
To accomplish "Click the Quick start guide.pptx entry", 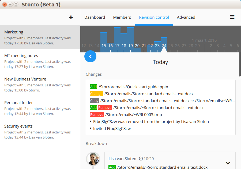I will tap(133, 87).
